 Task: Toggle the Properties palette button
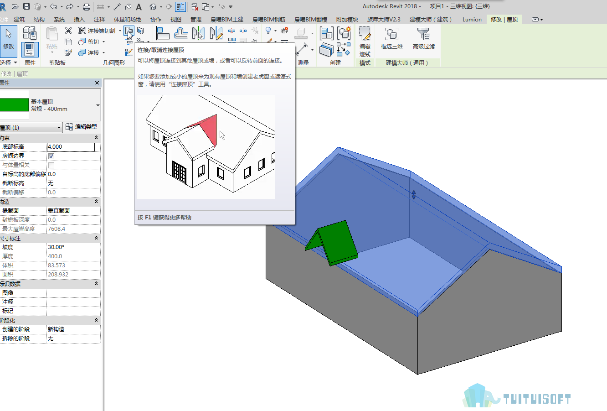(x=30, y=49)
